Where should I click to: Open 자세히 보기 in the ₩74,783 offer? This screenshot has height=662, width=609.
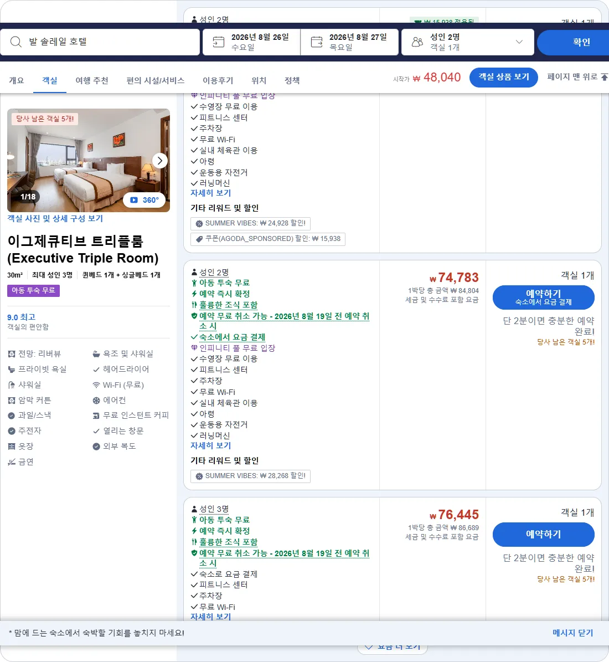(x=210, y=445)
